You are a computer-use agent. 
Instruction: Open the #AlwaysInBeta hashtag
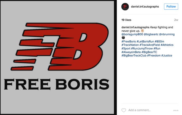[131, 52]
